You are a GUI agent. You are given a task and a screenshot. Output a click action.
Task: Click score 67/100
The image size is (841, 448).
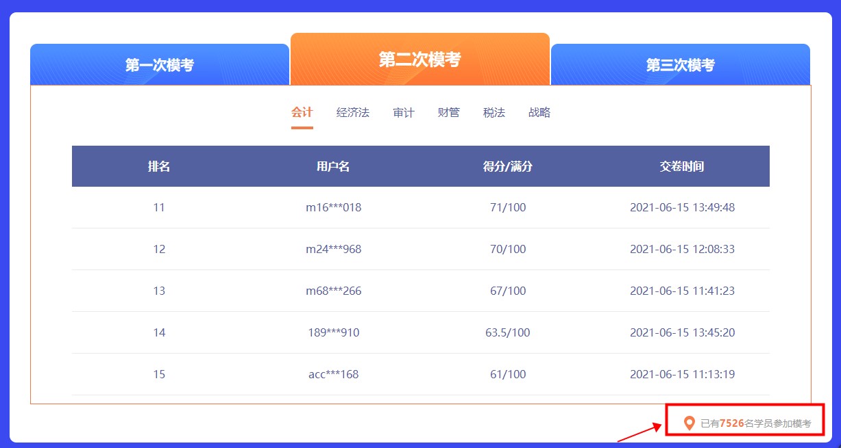click(x=508, y=291)
